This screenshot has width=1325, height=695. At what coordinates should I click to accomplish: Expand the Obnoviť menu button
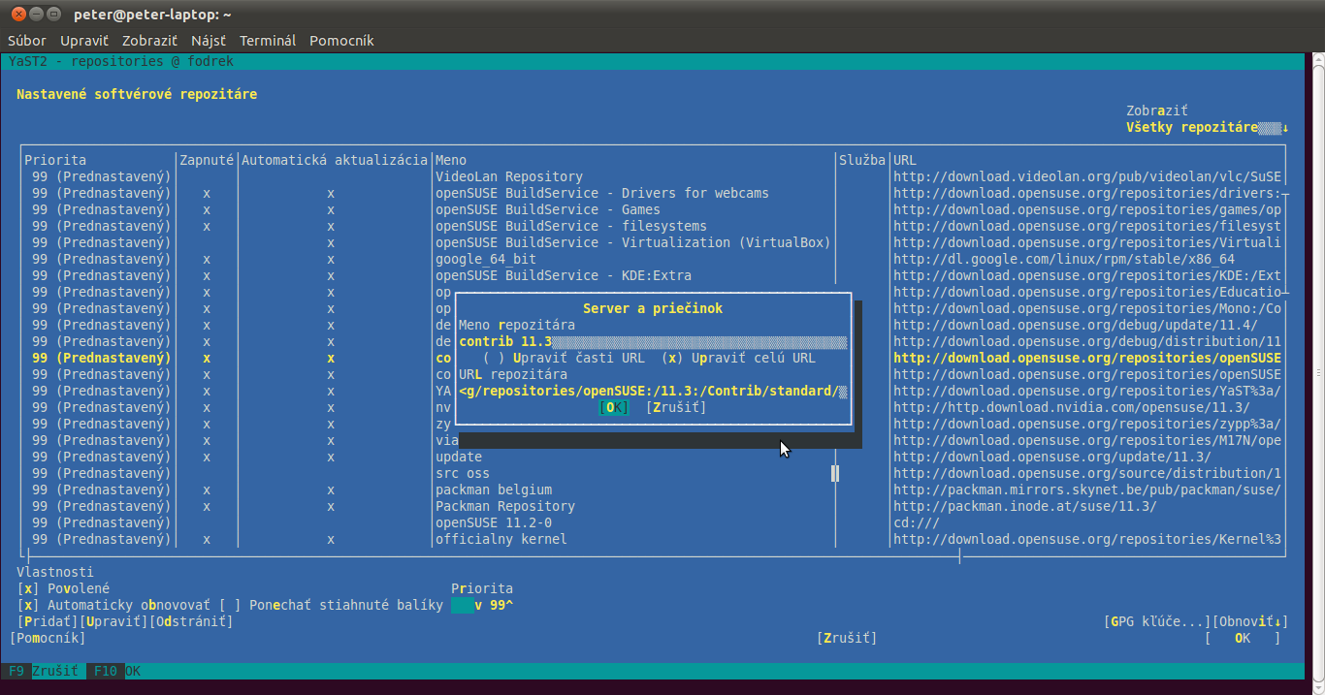pos(1250,621)
